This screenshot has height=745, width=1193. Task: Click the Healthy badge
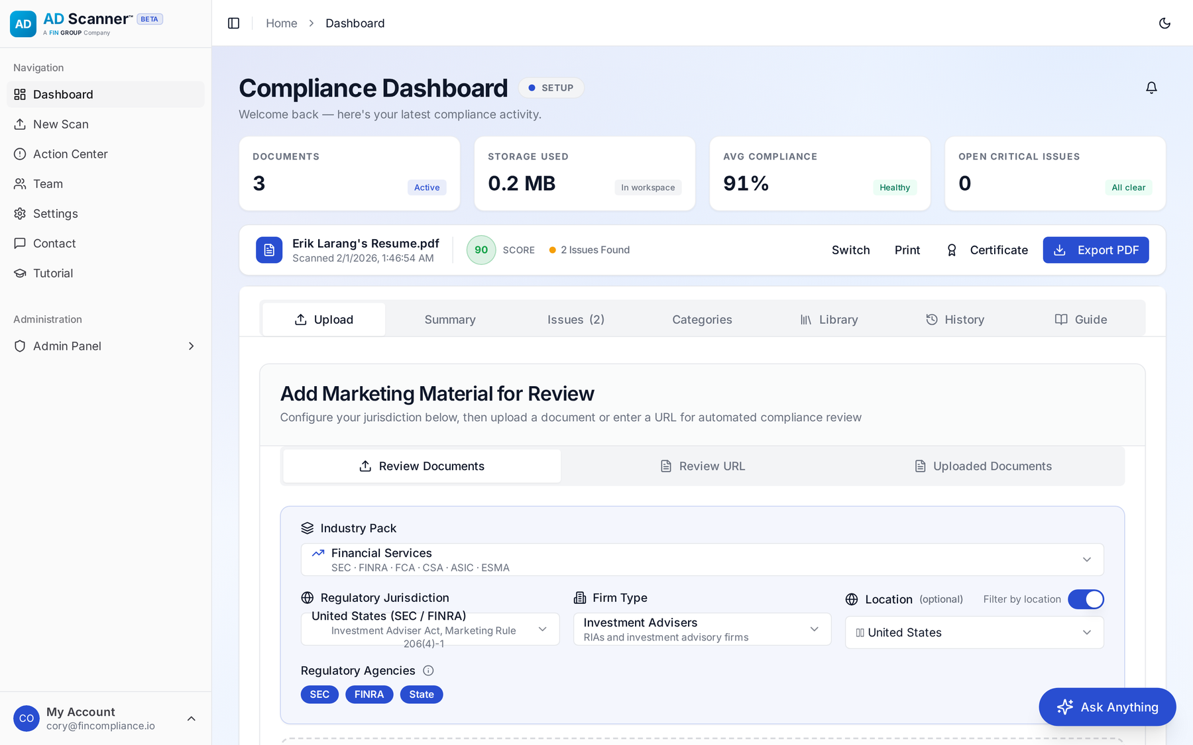tap(895, 187)
